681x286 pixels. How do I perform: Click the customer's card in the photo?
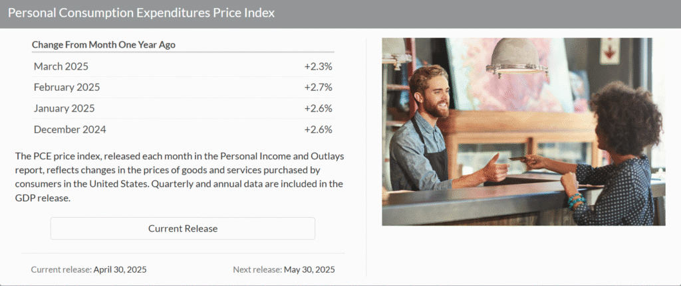click(517, 159)
